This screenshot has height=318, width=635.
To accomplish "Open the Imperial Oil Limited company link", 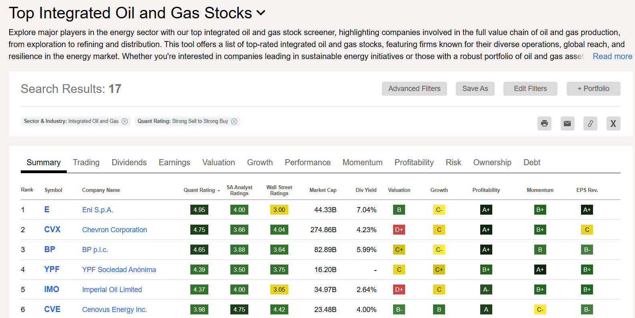I will (112, 290).
